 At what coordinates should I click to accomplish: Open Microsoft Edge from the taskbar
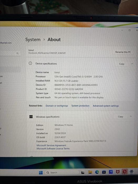click(x=97, y=172)
